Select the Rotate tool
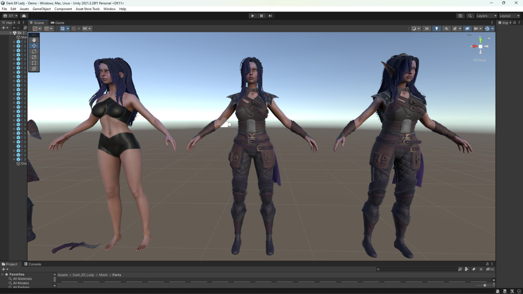The width and height of the screenshot is (523, 294). (34, 51)
